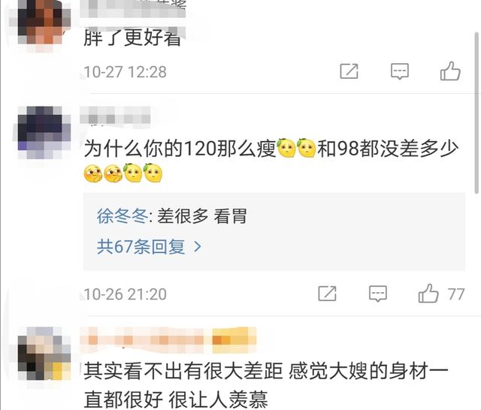This screenshot has width=481, height=410.
Task: Select the comment text 胖了更好看
Action: (132, 38)
